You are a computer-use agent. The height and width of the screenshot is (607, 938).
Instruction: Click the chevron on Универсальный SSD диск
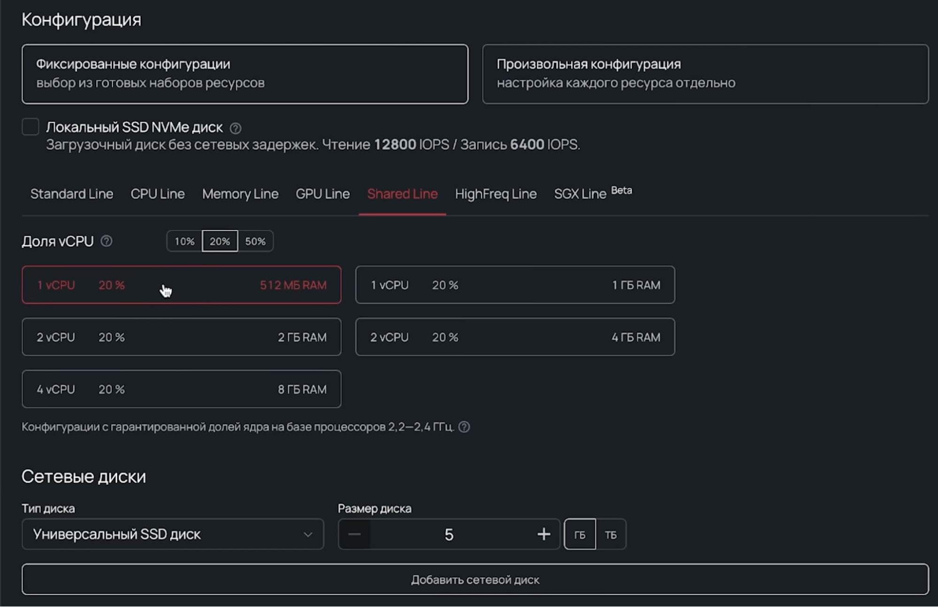tap(308, 534)
